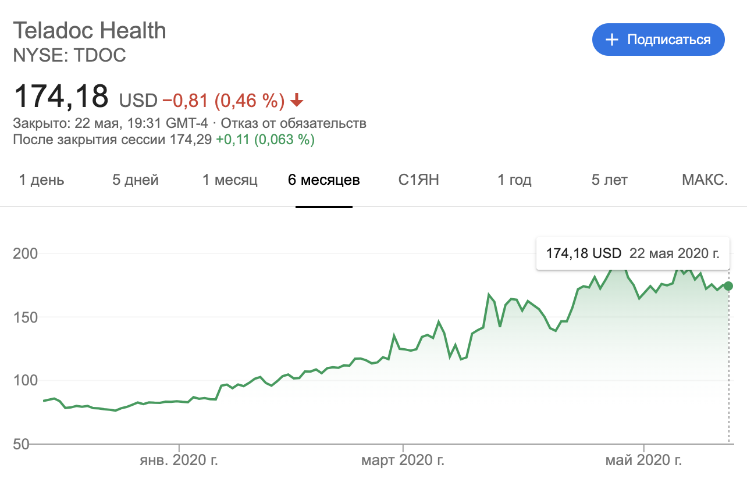Click the plus icon on Подписаться button
Screen dimensions: 747x479
click(x=611, y=40)
